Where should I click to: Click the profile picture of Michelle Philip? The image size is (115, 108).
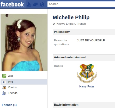(24, 42)
